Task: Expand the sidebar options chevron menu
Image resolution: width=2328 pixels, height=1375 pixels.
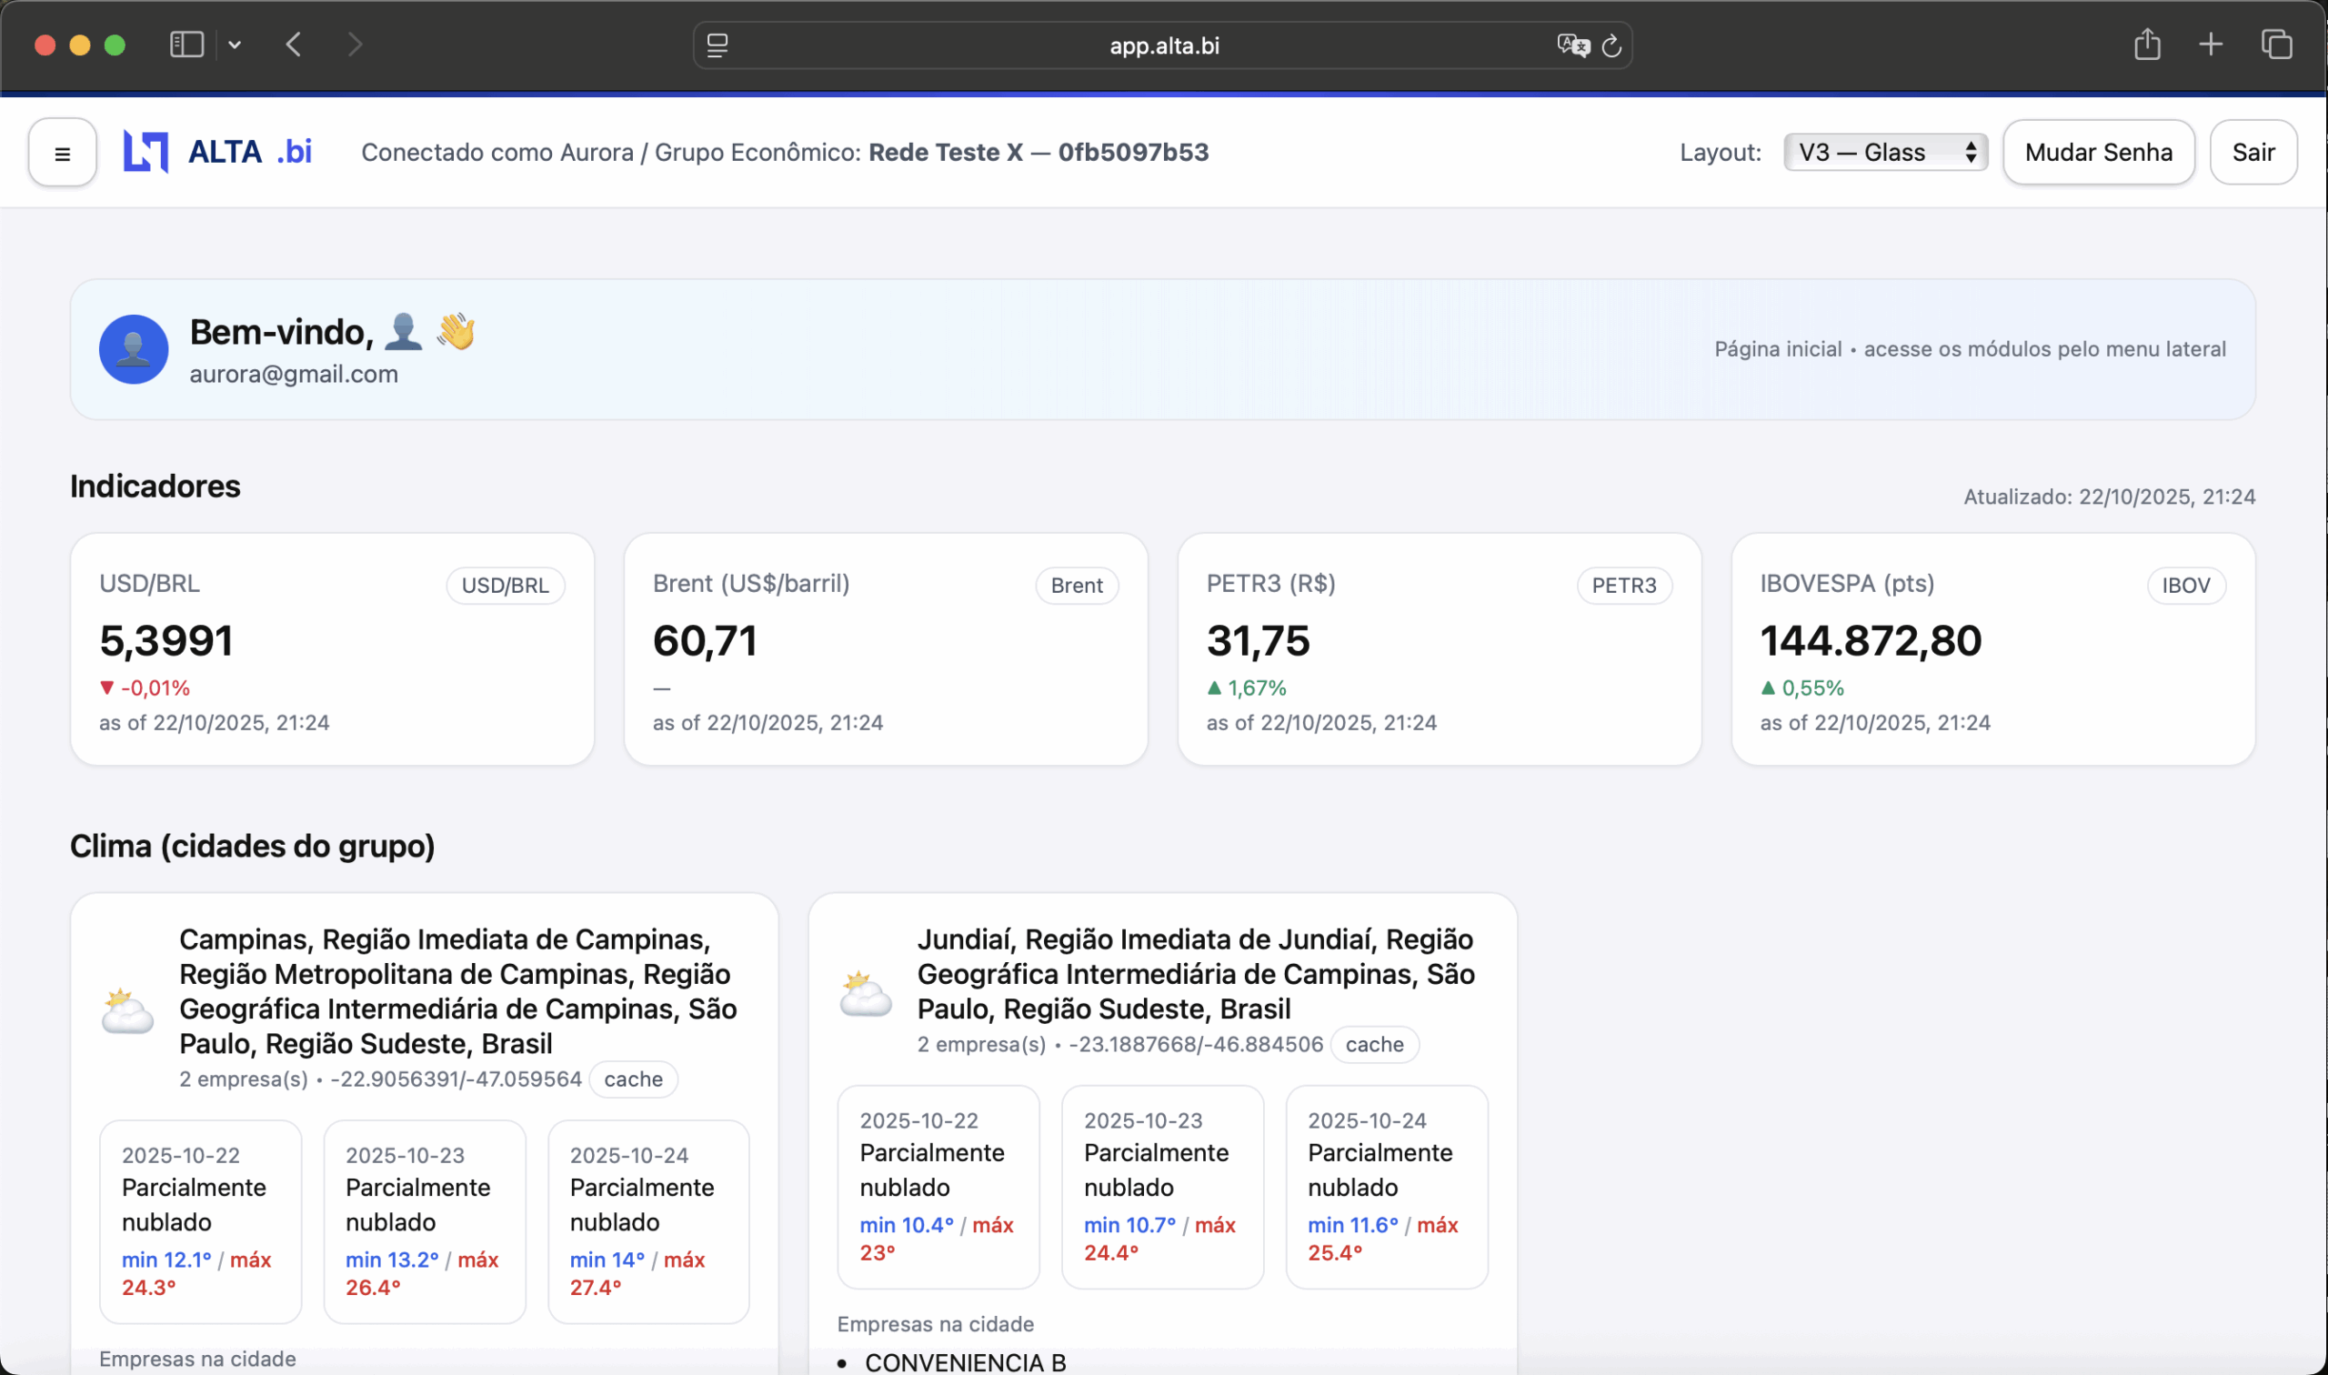Action: pyautogui.click(x=236, y=45)
